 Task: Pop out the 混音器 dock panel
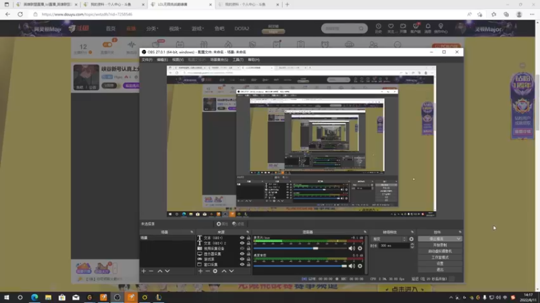coord(365,232)
